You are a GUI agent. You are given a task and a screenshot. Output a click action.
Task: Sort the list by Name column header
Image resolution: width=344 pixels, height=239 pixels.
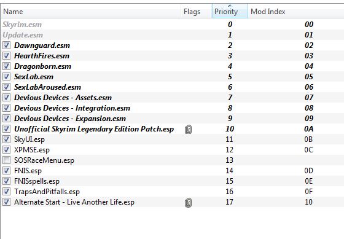(x=91, y=12)
